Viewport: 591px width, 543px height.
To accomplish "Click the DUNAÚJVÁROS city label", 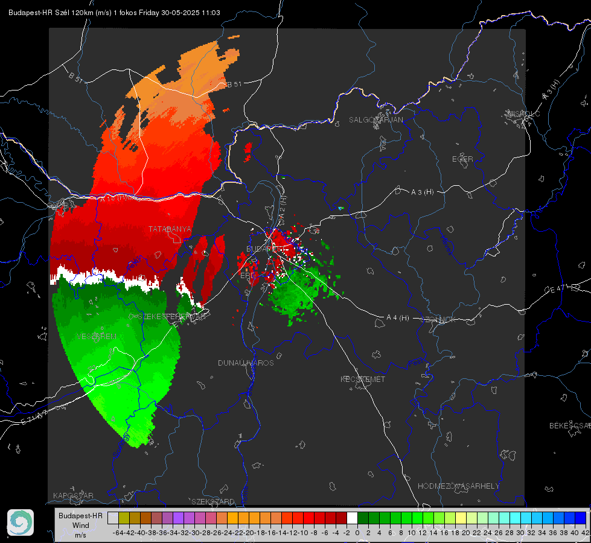I will tap(246, 363).
